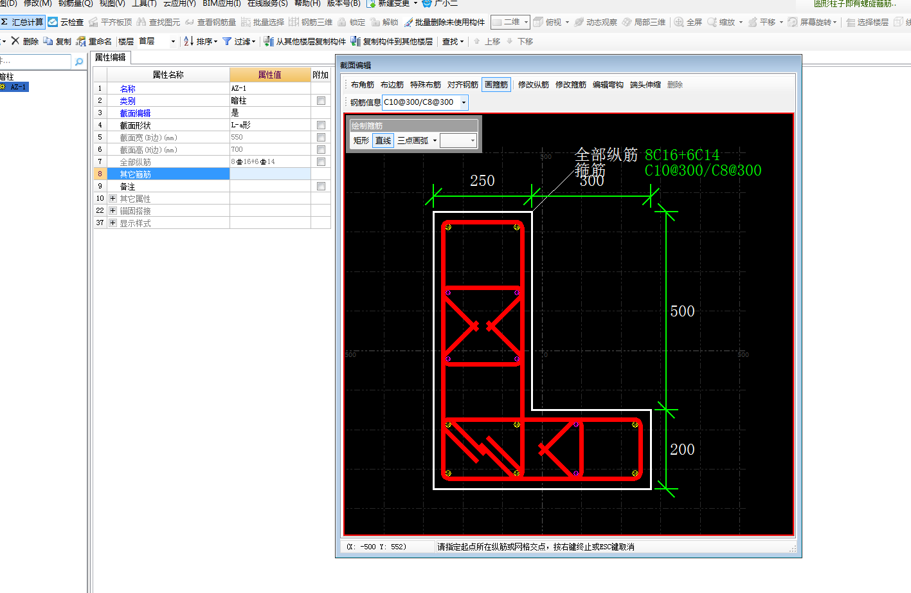This screenshot has width=911, height=593.
Task: Click the 缩放 zoom icon
Action: click(712, 22)
